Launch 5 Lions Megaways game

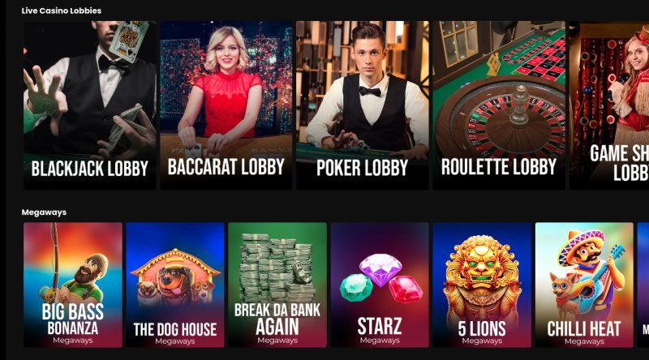pyautogui.click(x=482, y=285)
